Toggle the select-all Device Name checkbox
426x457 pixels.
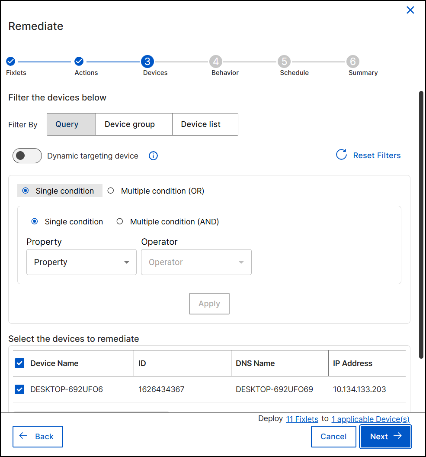pos(19,363)
